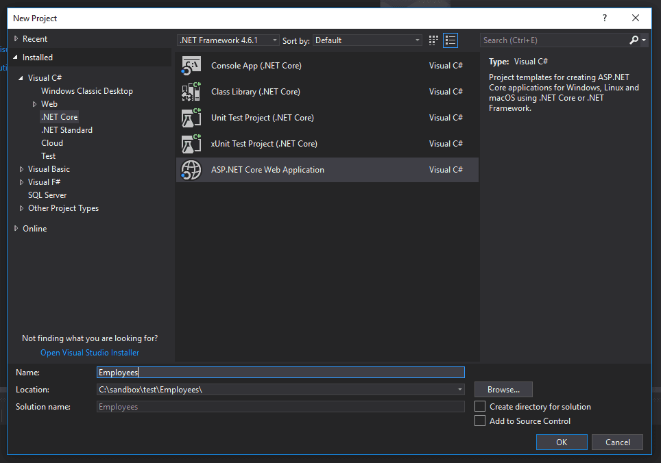Screen dimensions: 661x463
Task: Expand the Location path dropdown
Action: pos(459,390)
